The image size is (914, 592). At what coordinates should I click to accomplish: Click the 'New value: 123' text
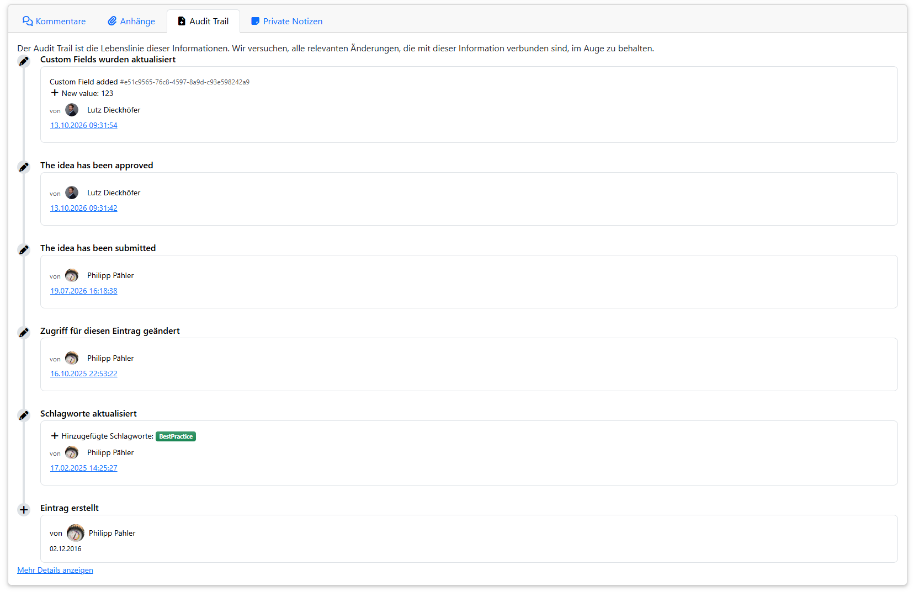point(87,93)
